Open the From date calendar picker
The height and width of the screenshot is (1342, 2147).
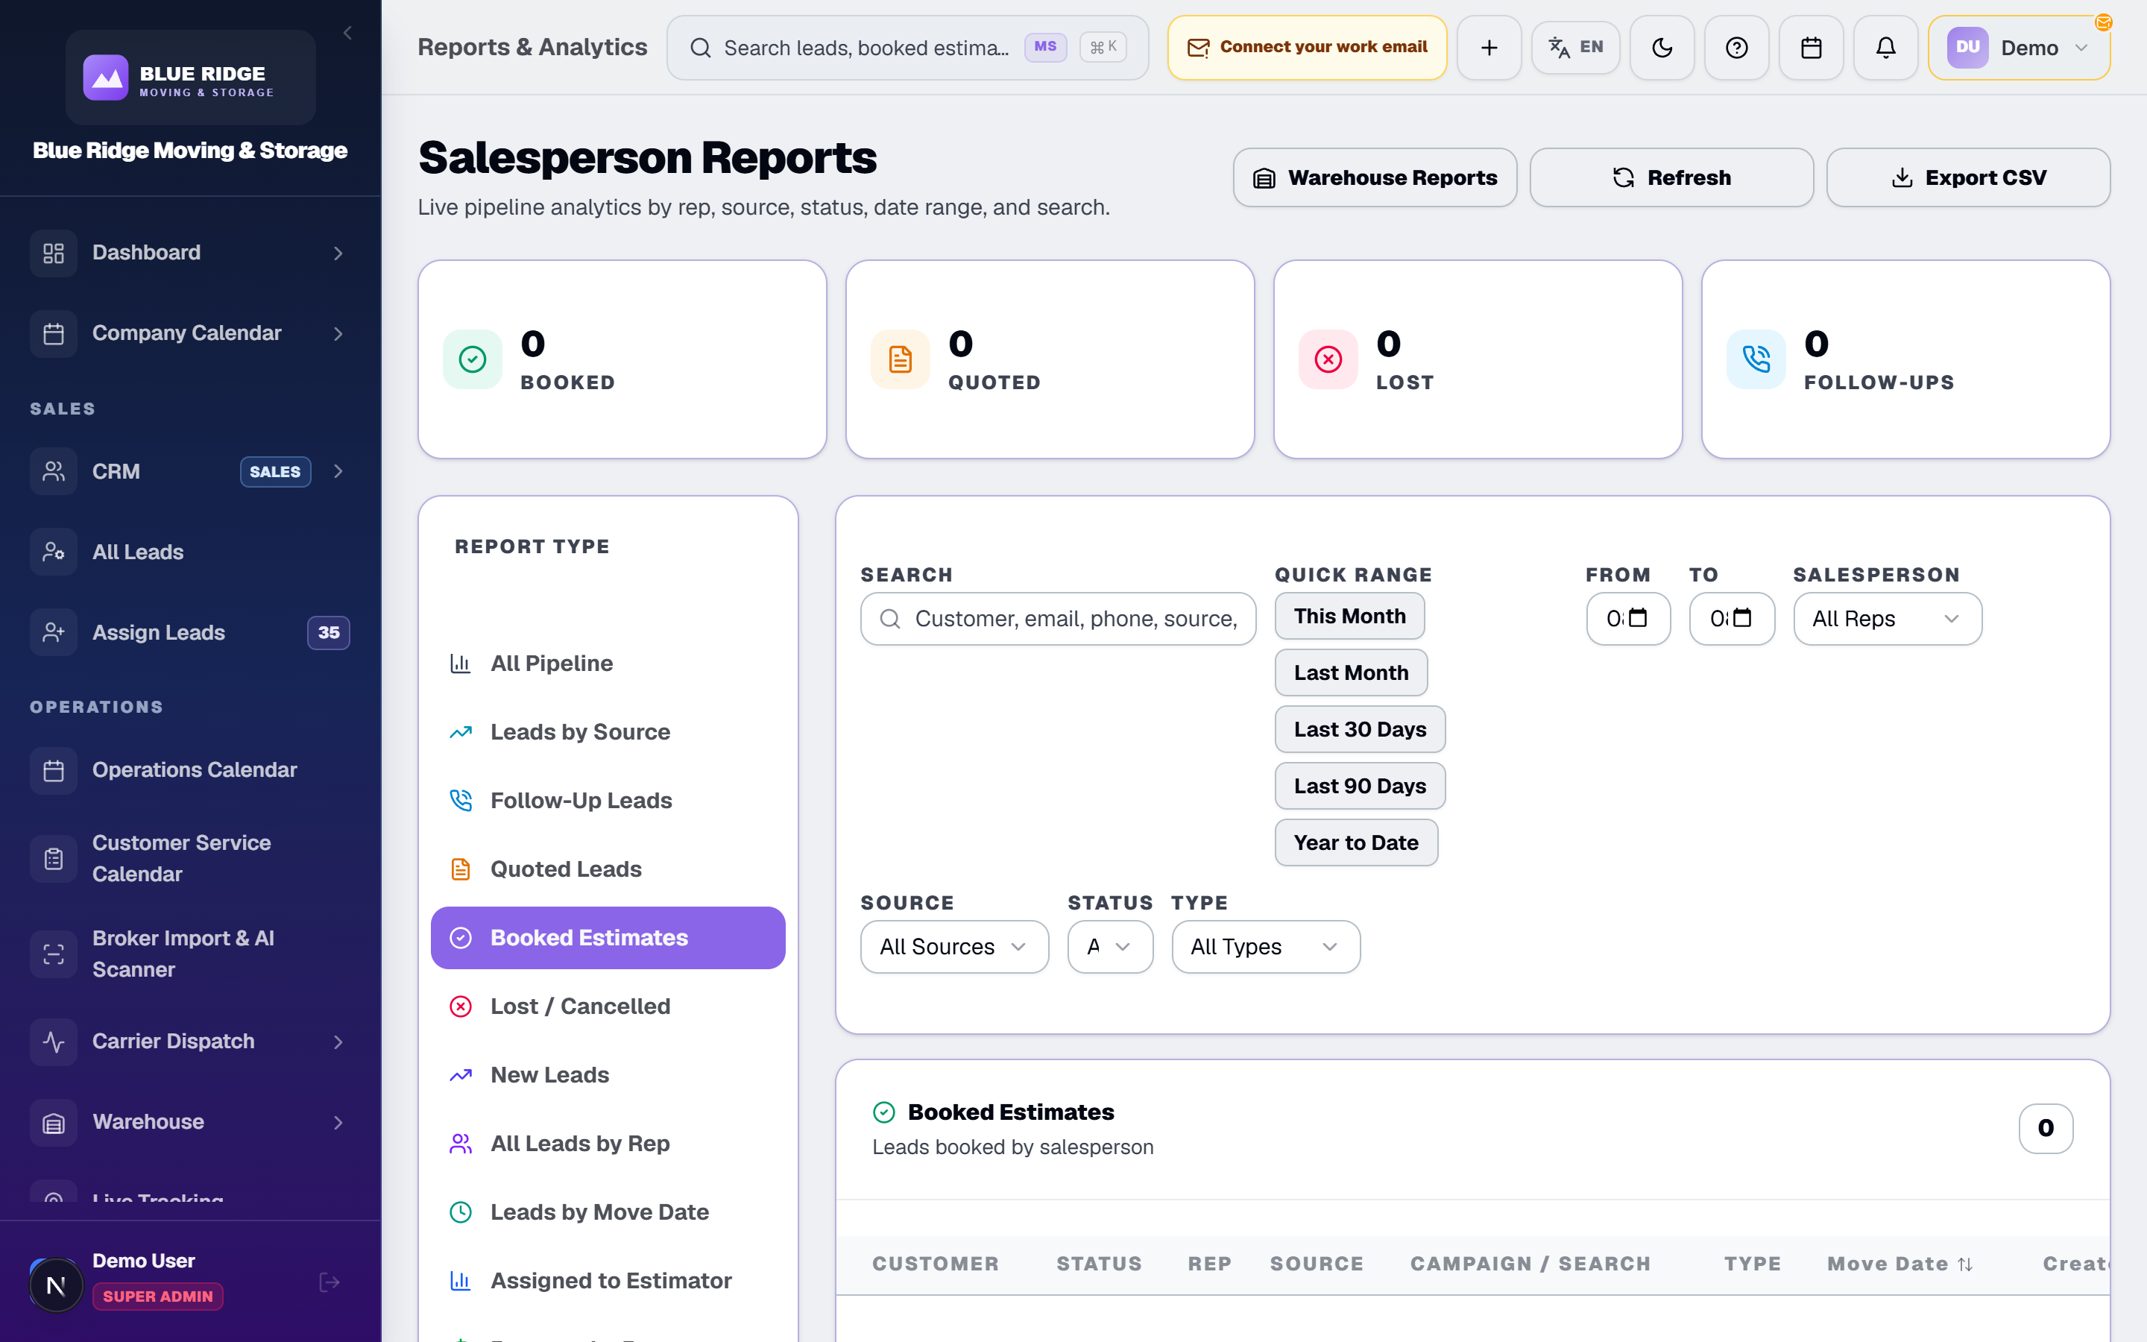click(1638, 618)
